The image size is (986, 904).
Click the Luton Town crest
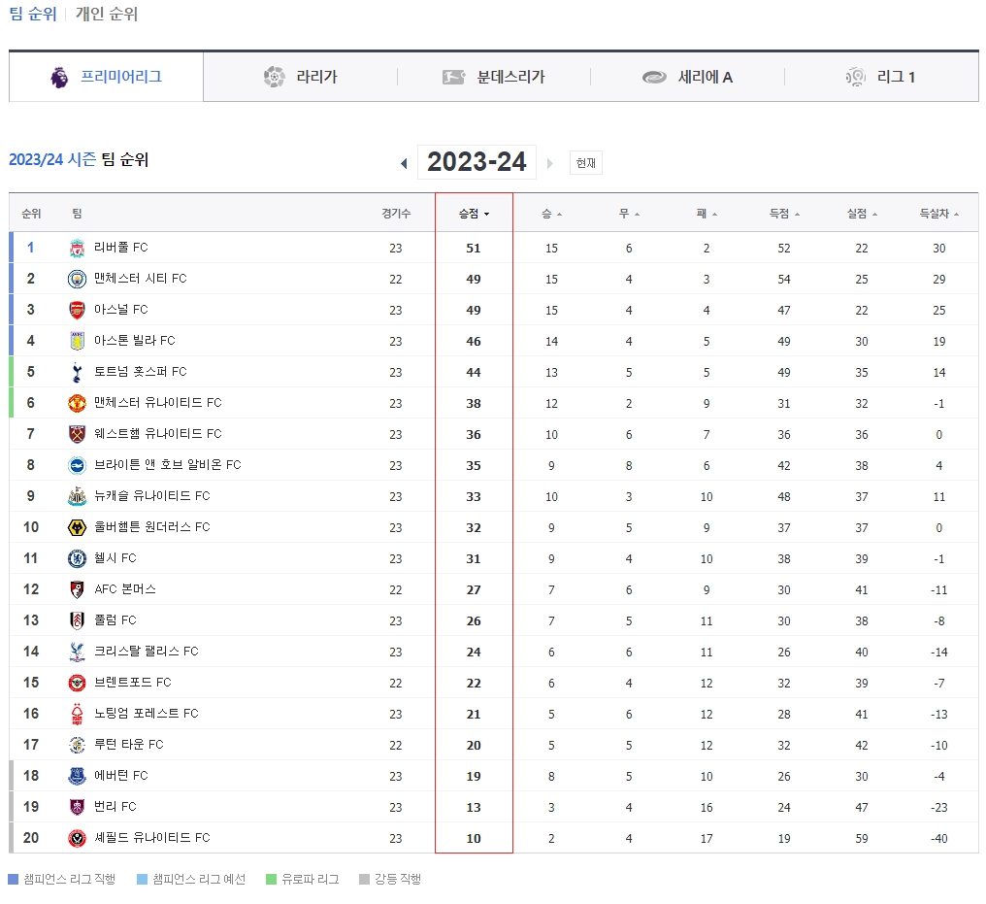77,745
